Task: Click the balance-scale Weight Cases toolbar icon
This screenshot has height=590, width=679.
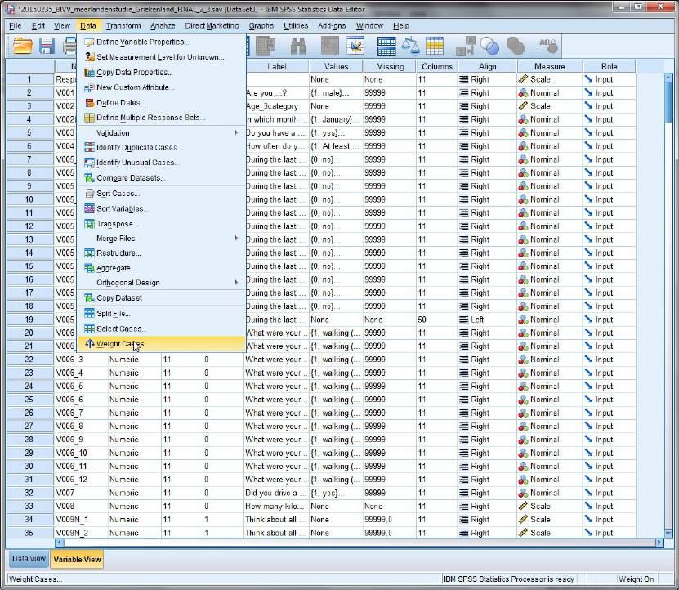Action: pos(410,46)
